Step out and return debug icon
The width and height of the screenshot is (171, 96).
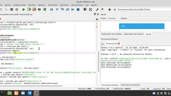(x=68, y=10)
